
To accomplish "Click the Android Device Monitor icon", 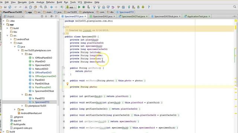I will 143,7.
